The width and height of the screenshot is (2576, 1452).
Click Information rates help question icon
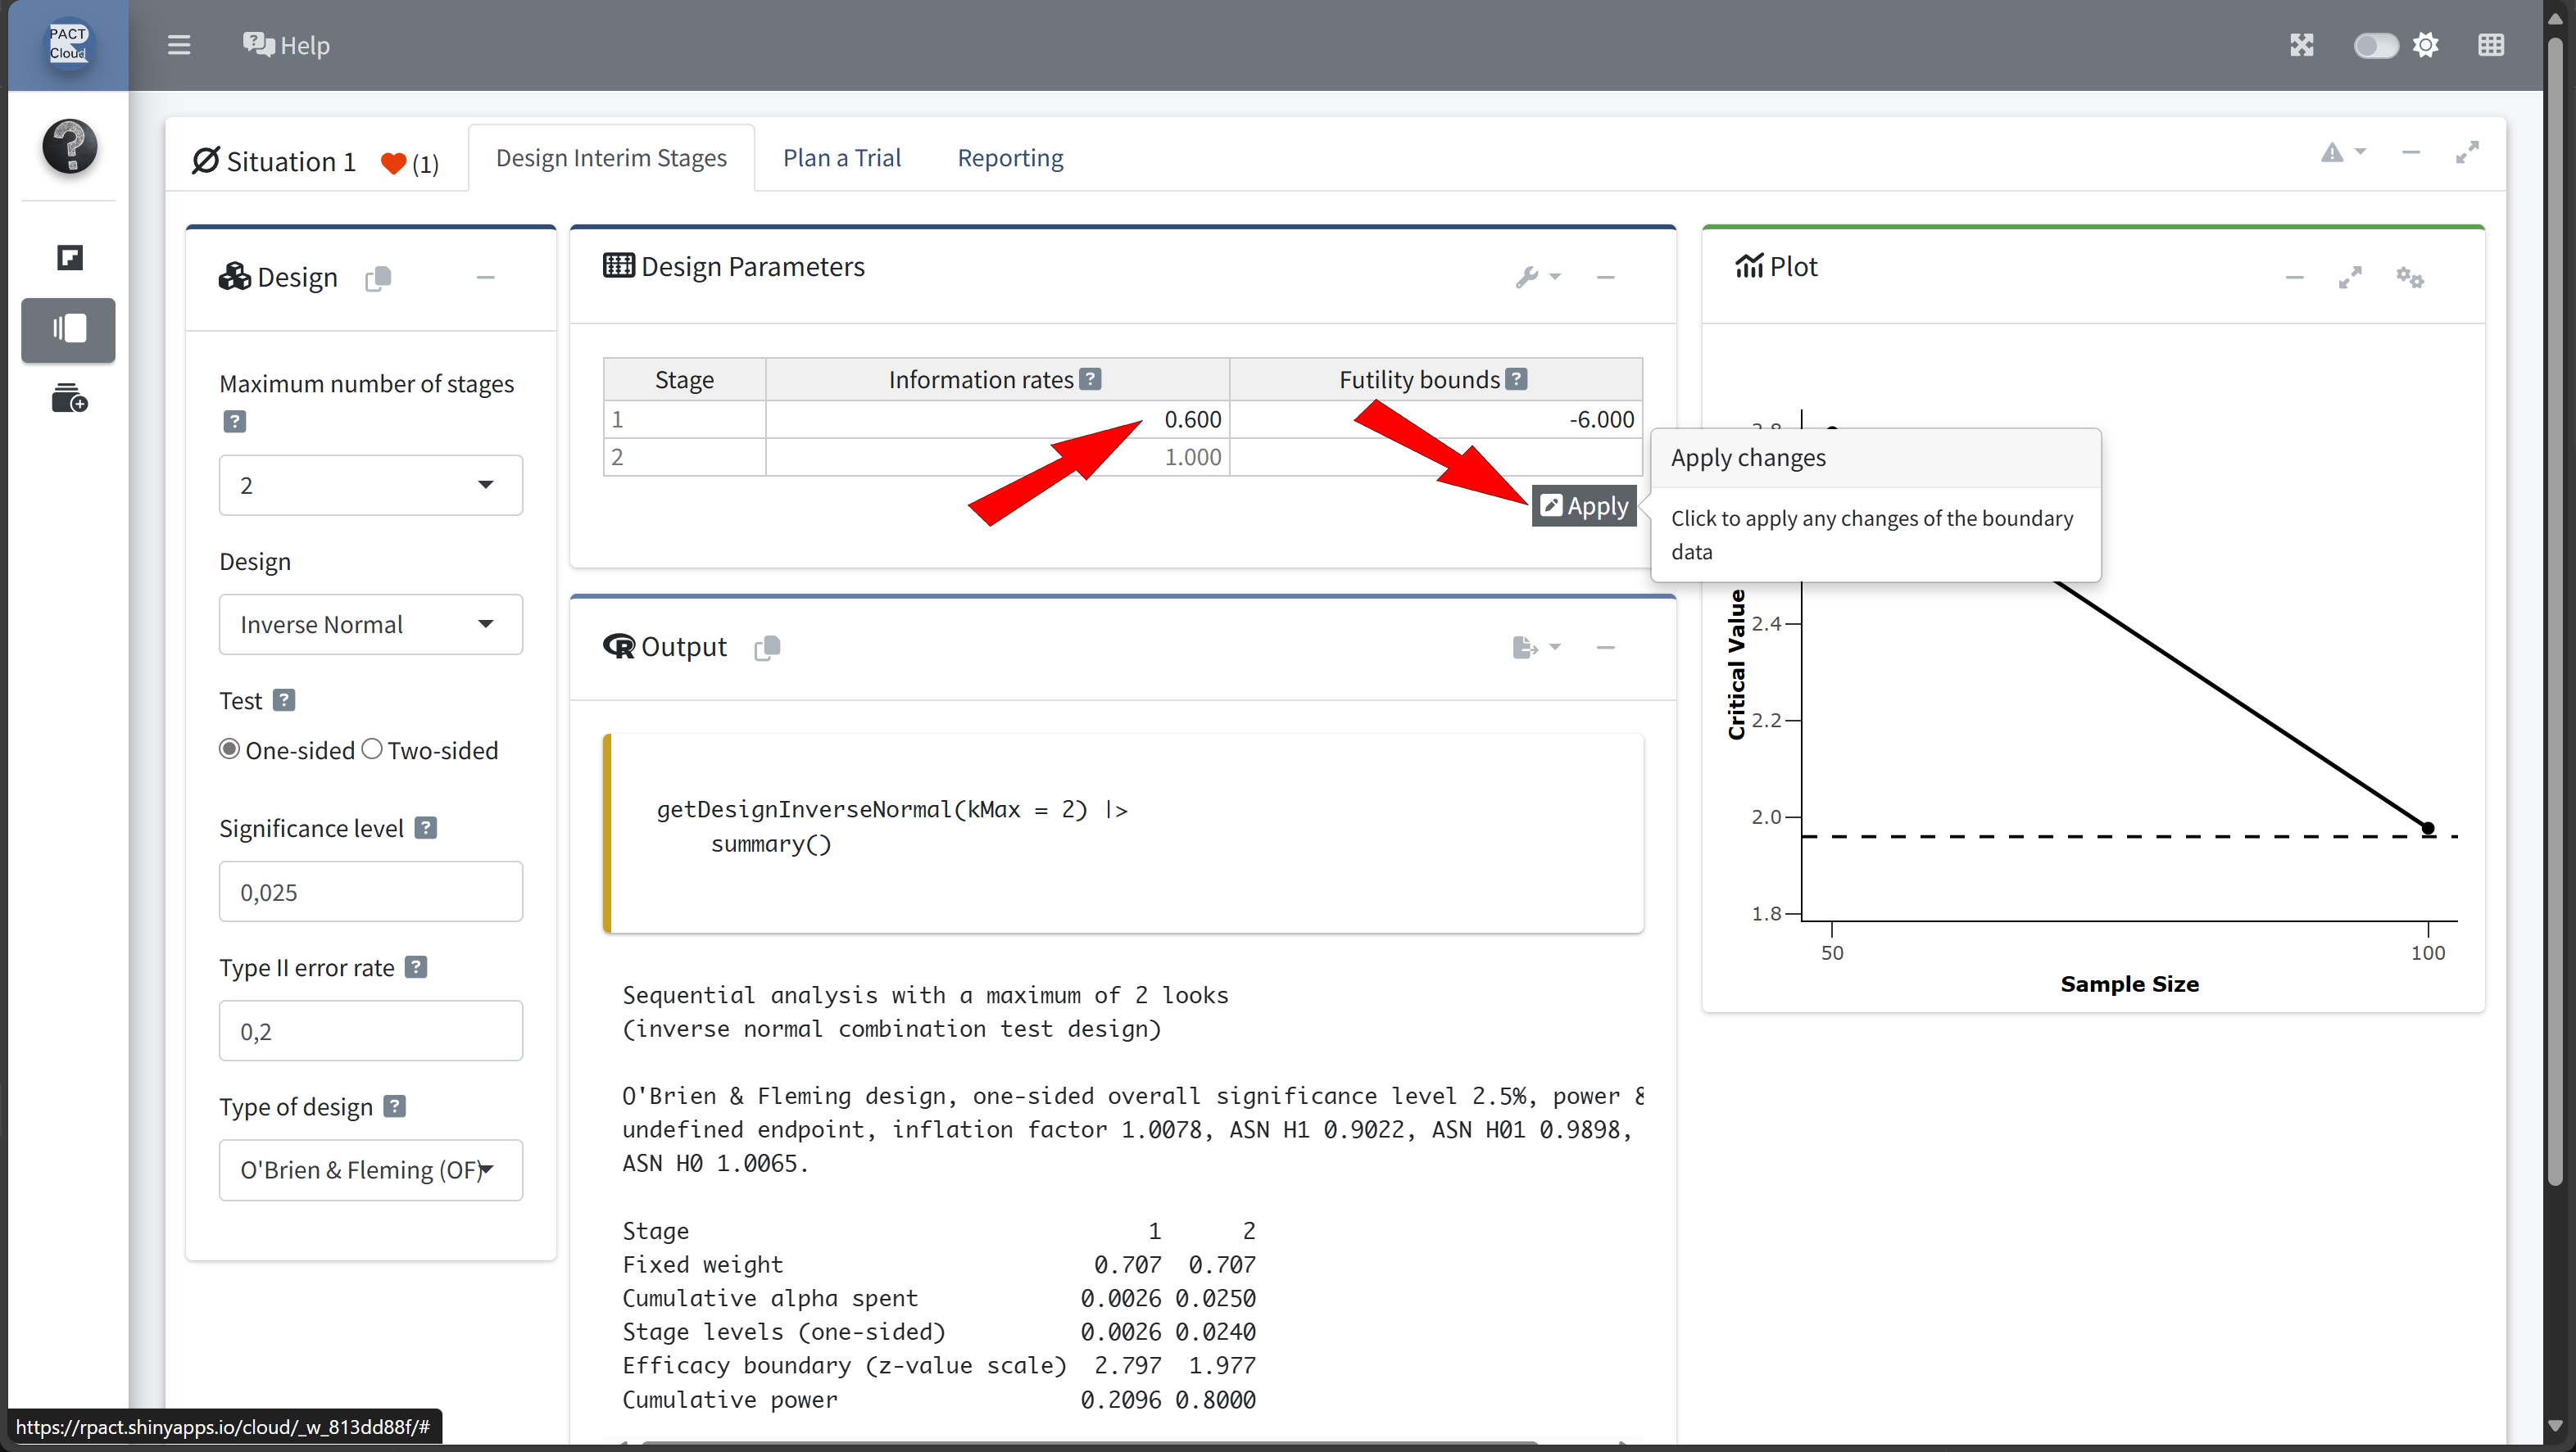click(x=1091, y=378)
